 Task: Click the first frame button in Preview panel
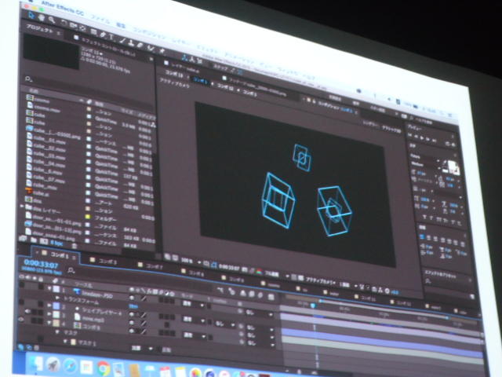409,136
